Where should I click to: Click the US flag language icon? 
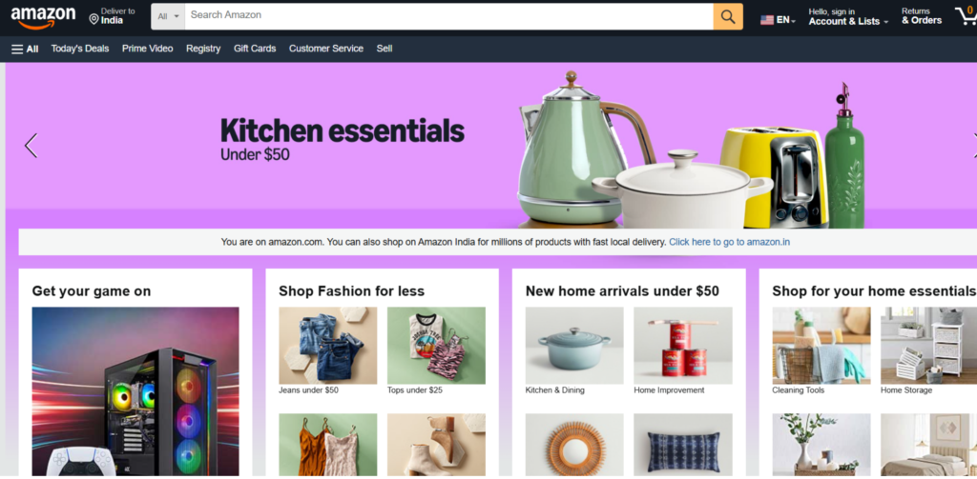coord(767,20)
